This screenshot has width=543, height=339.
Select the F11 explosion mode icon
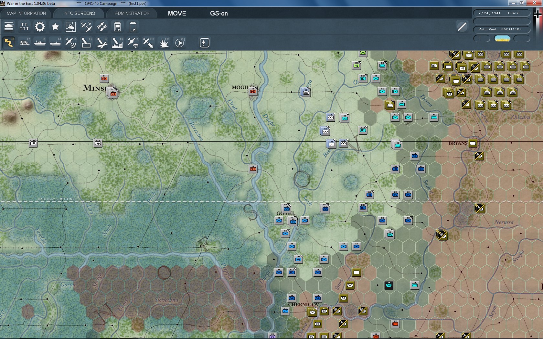164,43
